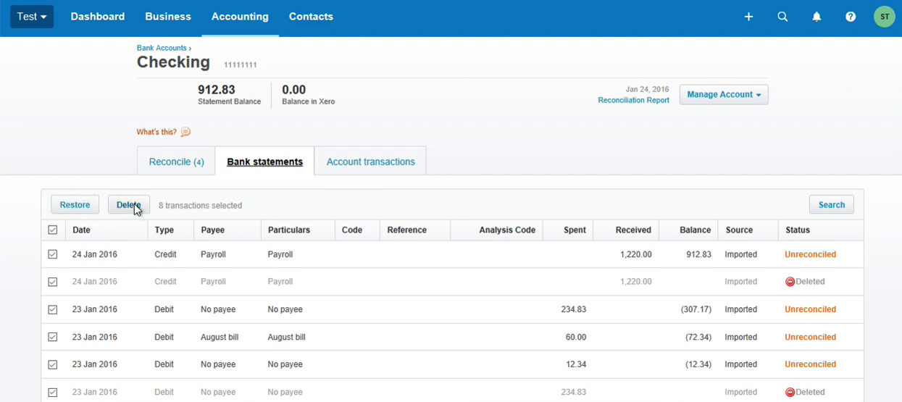Click the What's this speech bubble icon
The height and width of the screenshot is (402, 902).
point(185,132)
